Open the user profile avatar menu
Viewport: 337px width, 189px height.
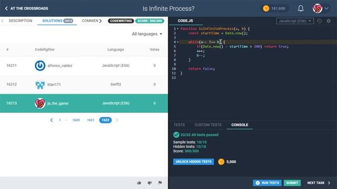click(x=317, y=8)
